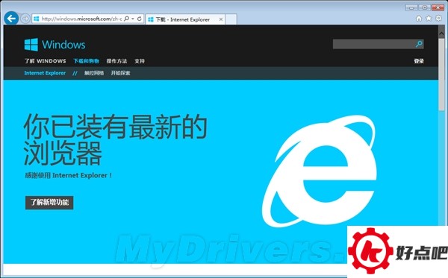Click the search magnifier in address bar
Viewport: 448px width, 278px height.
click(126, 19)
